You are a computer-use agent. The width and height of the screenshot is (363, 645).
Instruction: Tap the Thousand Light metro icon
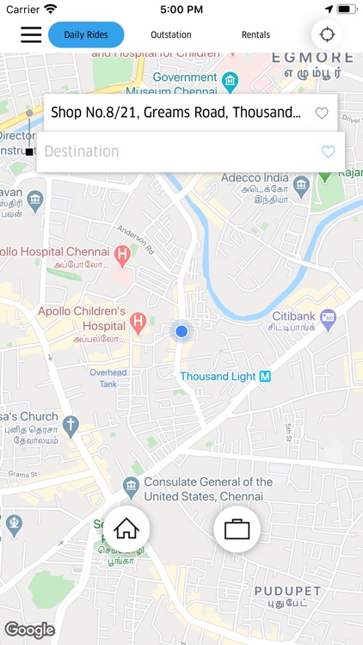(x=266, y=377)
